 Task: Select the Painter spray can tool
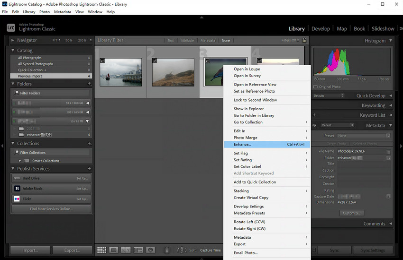point(167,250)
